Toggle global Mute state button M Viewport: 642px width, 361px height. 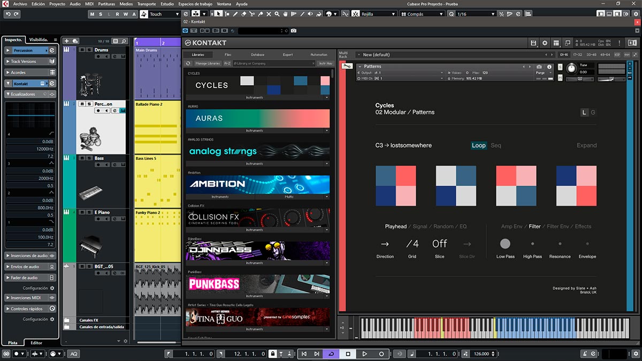[x=93, y=14]
